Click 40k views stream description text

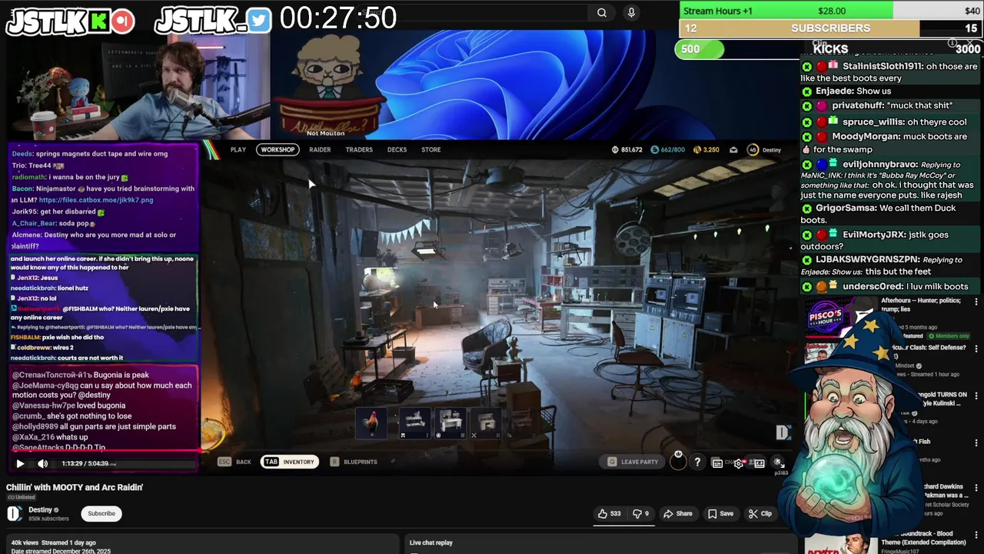(54, 542)
